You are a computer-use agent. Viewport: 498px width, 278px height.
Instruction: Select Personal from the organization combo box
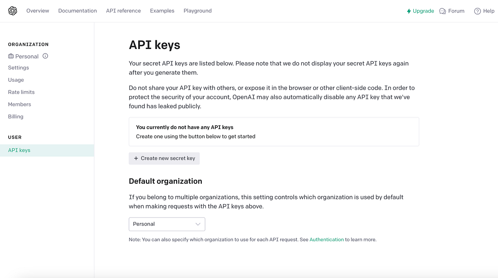167,224
